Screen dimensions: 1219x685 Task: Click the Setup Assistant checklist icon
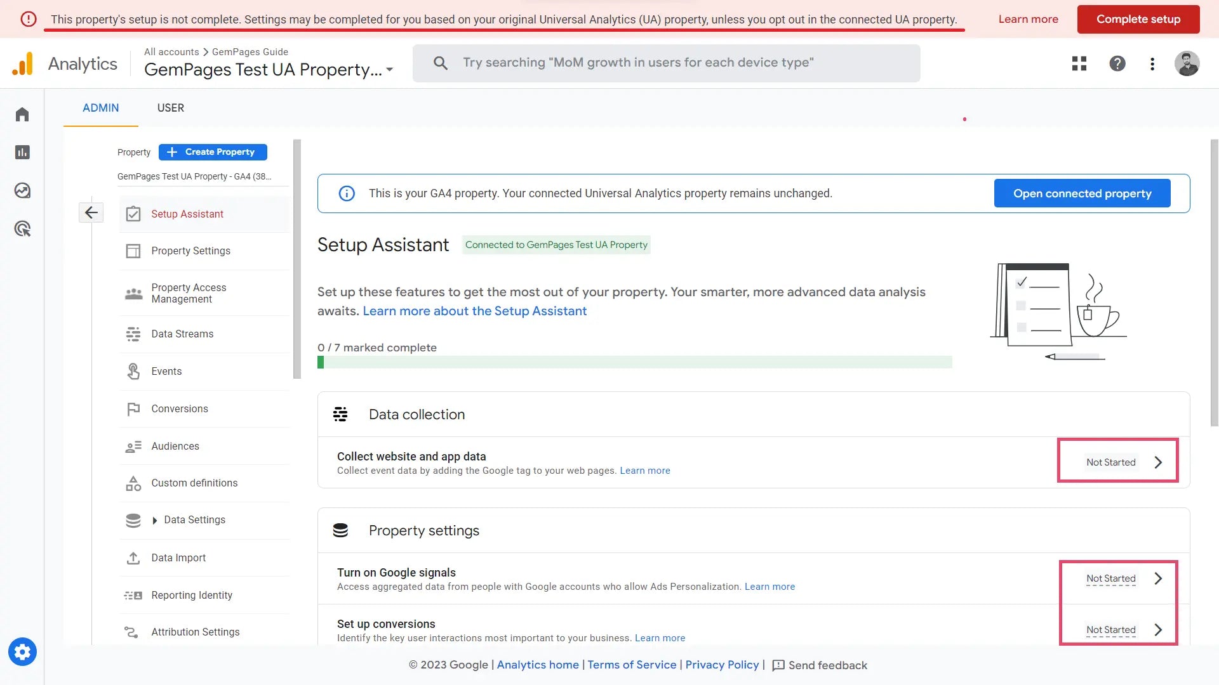click(133, 214)
